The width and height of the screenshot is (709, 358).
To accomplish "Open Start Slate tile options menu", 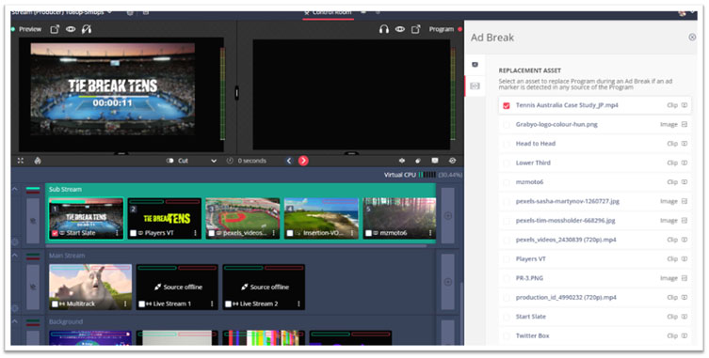I will tap(117, 233).
